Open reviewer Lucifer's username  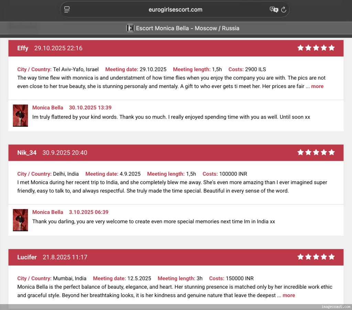27,257
